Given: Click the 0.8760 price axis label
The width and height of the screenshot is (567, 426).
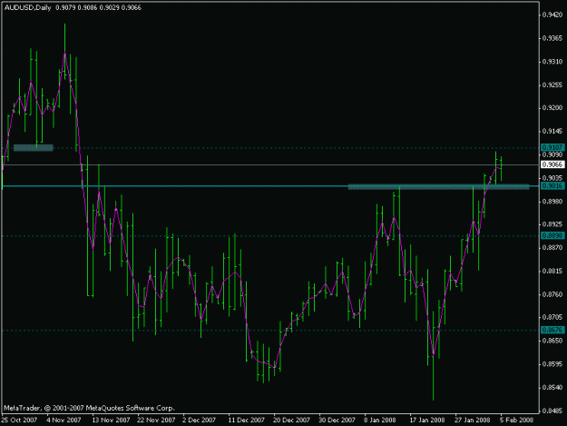Looking at the screenshot, I should (x=552, y=294).
